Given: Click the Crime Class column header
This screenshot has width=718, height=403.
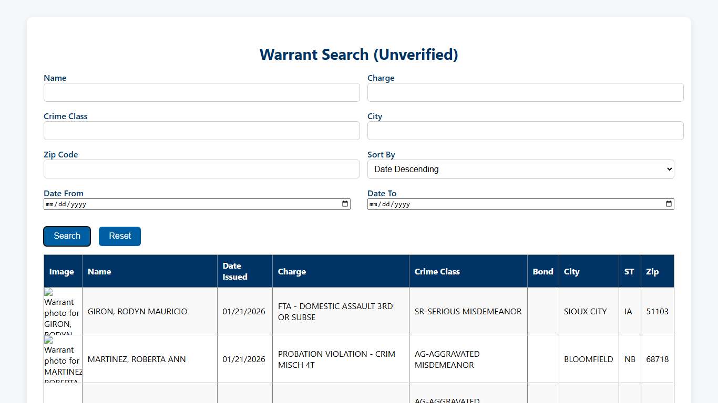Looking at the screenshot, I should pyautogui.click(x=437, y=271).
